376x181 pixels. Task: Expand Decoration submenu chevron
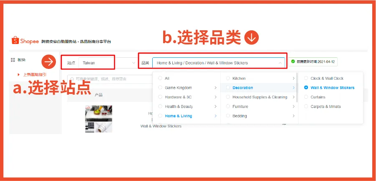point(293,88)
